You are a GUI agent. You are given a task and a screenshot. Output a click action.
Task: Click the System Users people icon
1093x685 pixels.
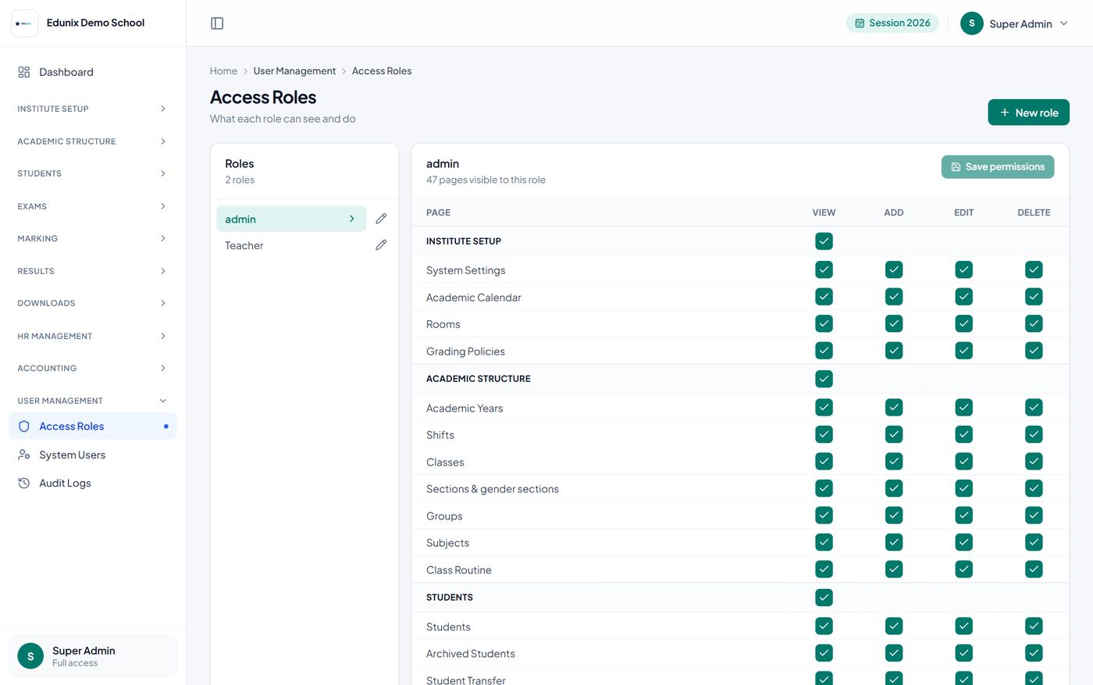24,455
